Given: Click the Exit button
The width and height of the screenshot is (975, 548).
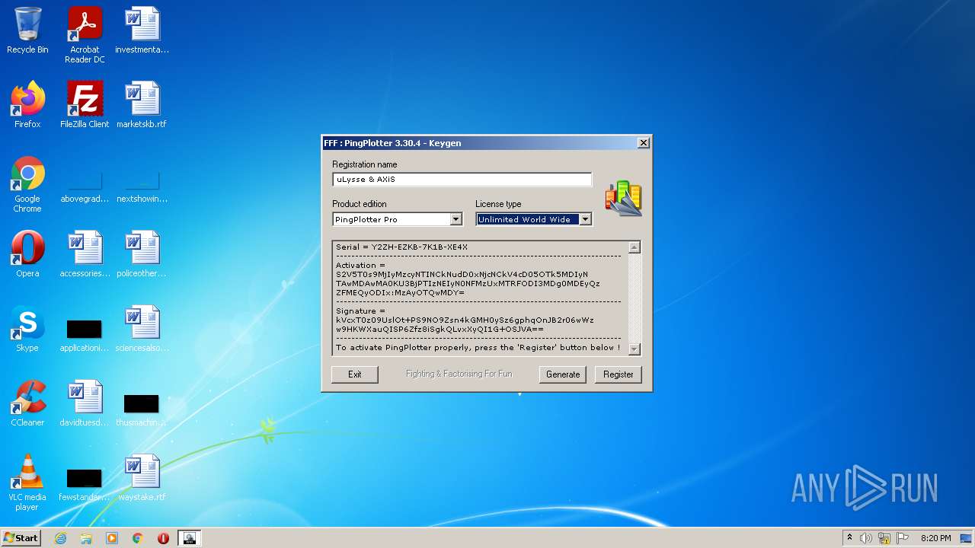Looking at the screenshot, I should pos(355,374).
